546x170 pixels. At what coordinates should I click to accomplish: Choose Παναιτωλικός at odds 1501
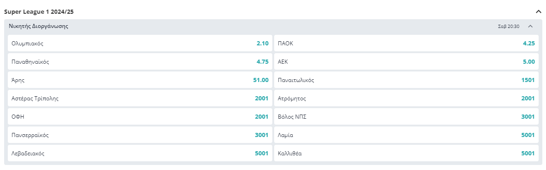point(406,80)
